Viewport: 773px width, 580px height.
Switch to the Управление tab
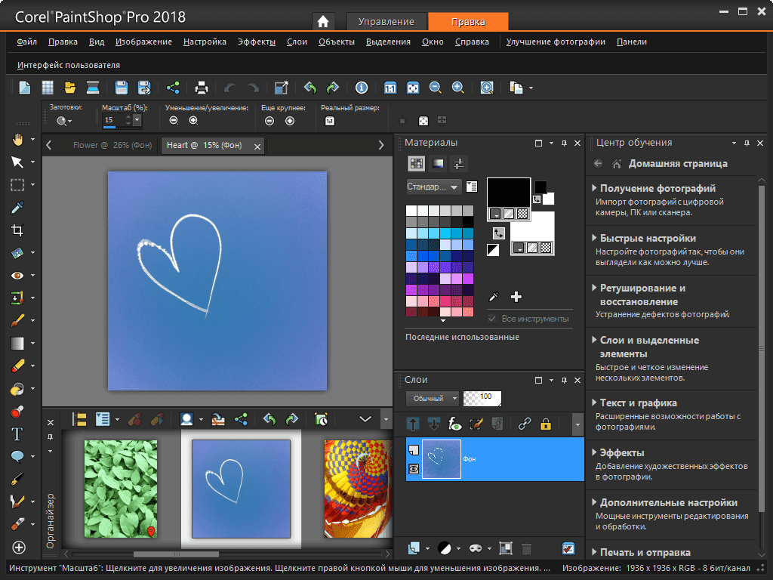[386, 22]
